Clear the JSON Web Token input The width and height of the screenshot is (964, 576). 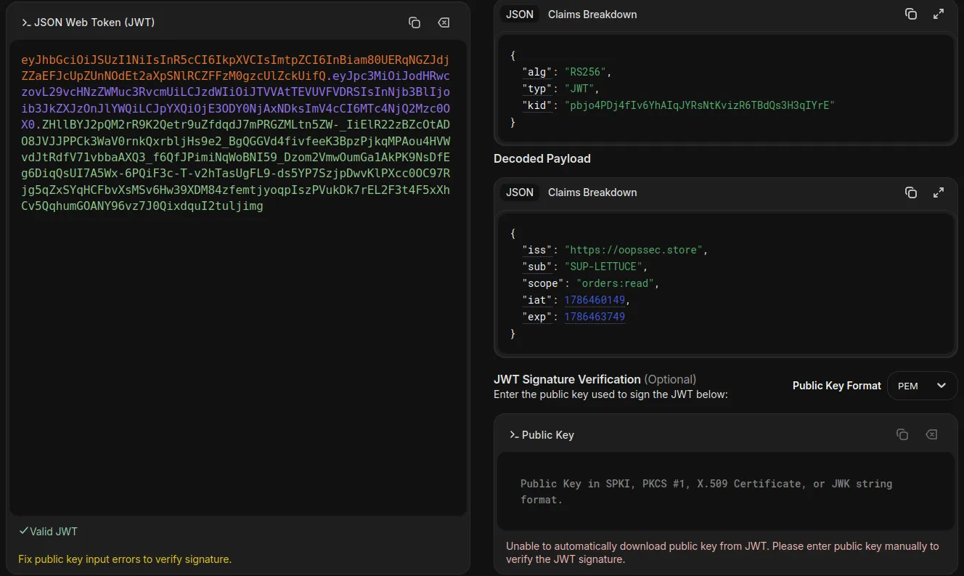click(x=444, y=23)
